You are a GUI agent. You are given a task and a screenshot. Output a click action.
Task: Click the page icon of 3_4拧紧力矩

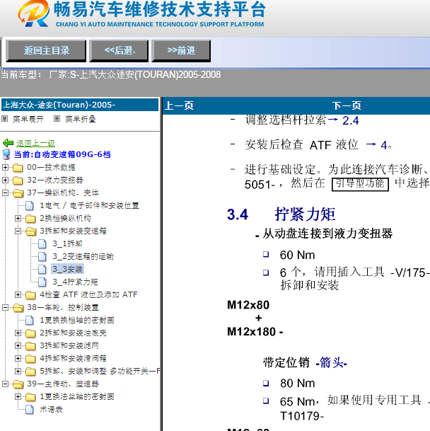[x=42, y=282]
